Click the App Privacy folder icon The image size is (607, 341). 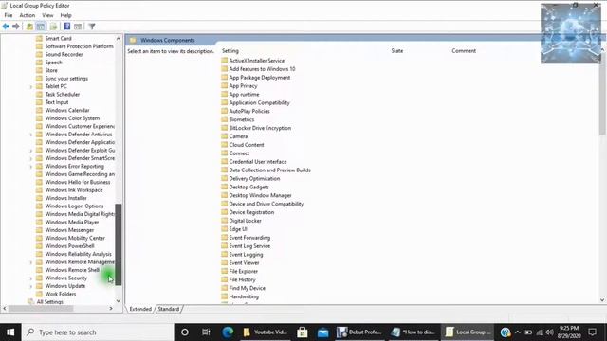[225, 86]
